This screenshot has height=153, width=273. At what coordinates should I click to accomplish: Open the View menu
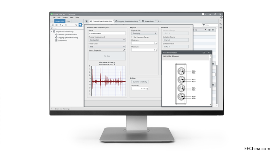[x=71, y=17]
